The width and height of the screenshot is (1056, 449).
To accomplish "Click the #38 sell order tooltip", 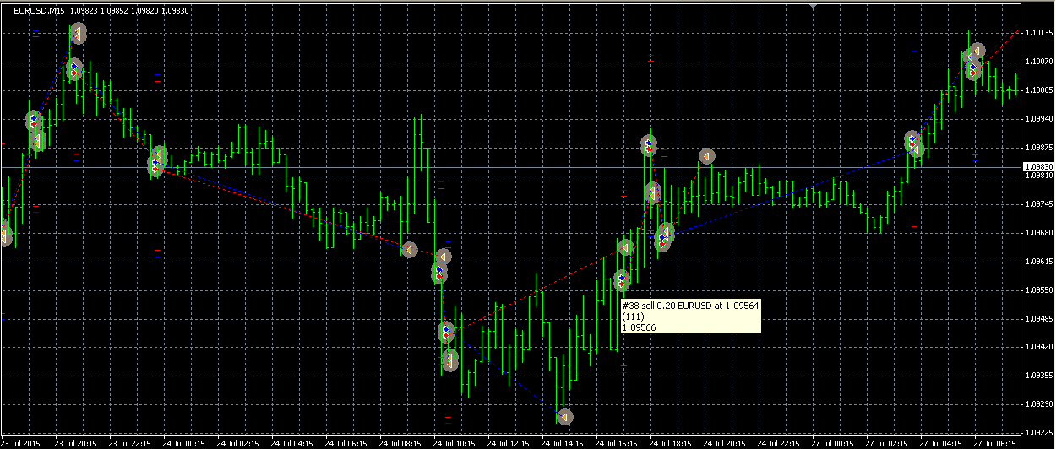I will pos(689,316).
